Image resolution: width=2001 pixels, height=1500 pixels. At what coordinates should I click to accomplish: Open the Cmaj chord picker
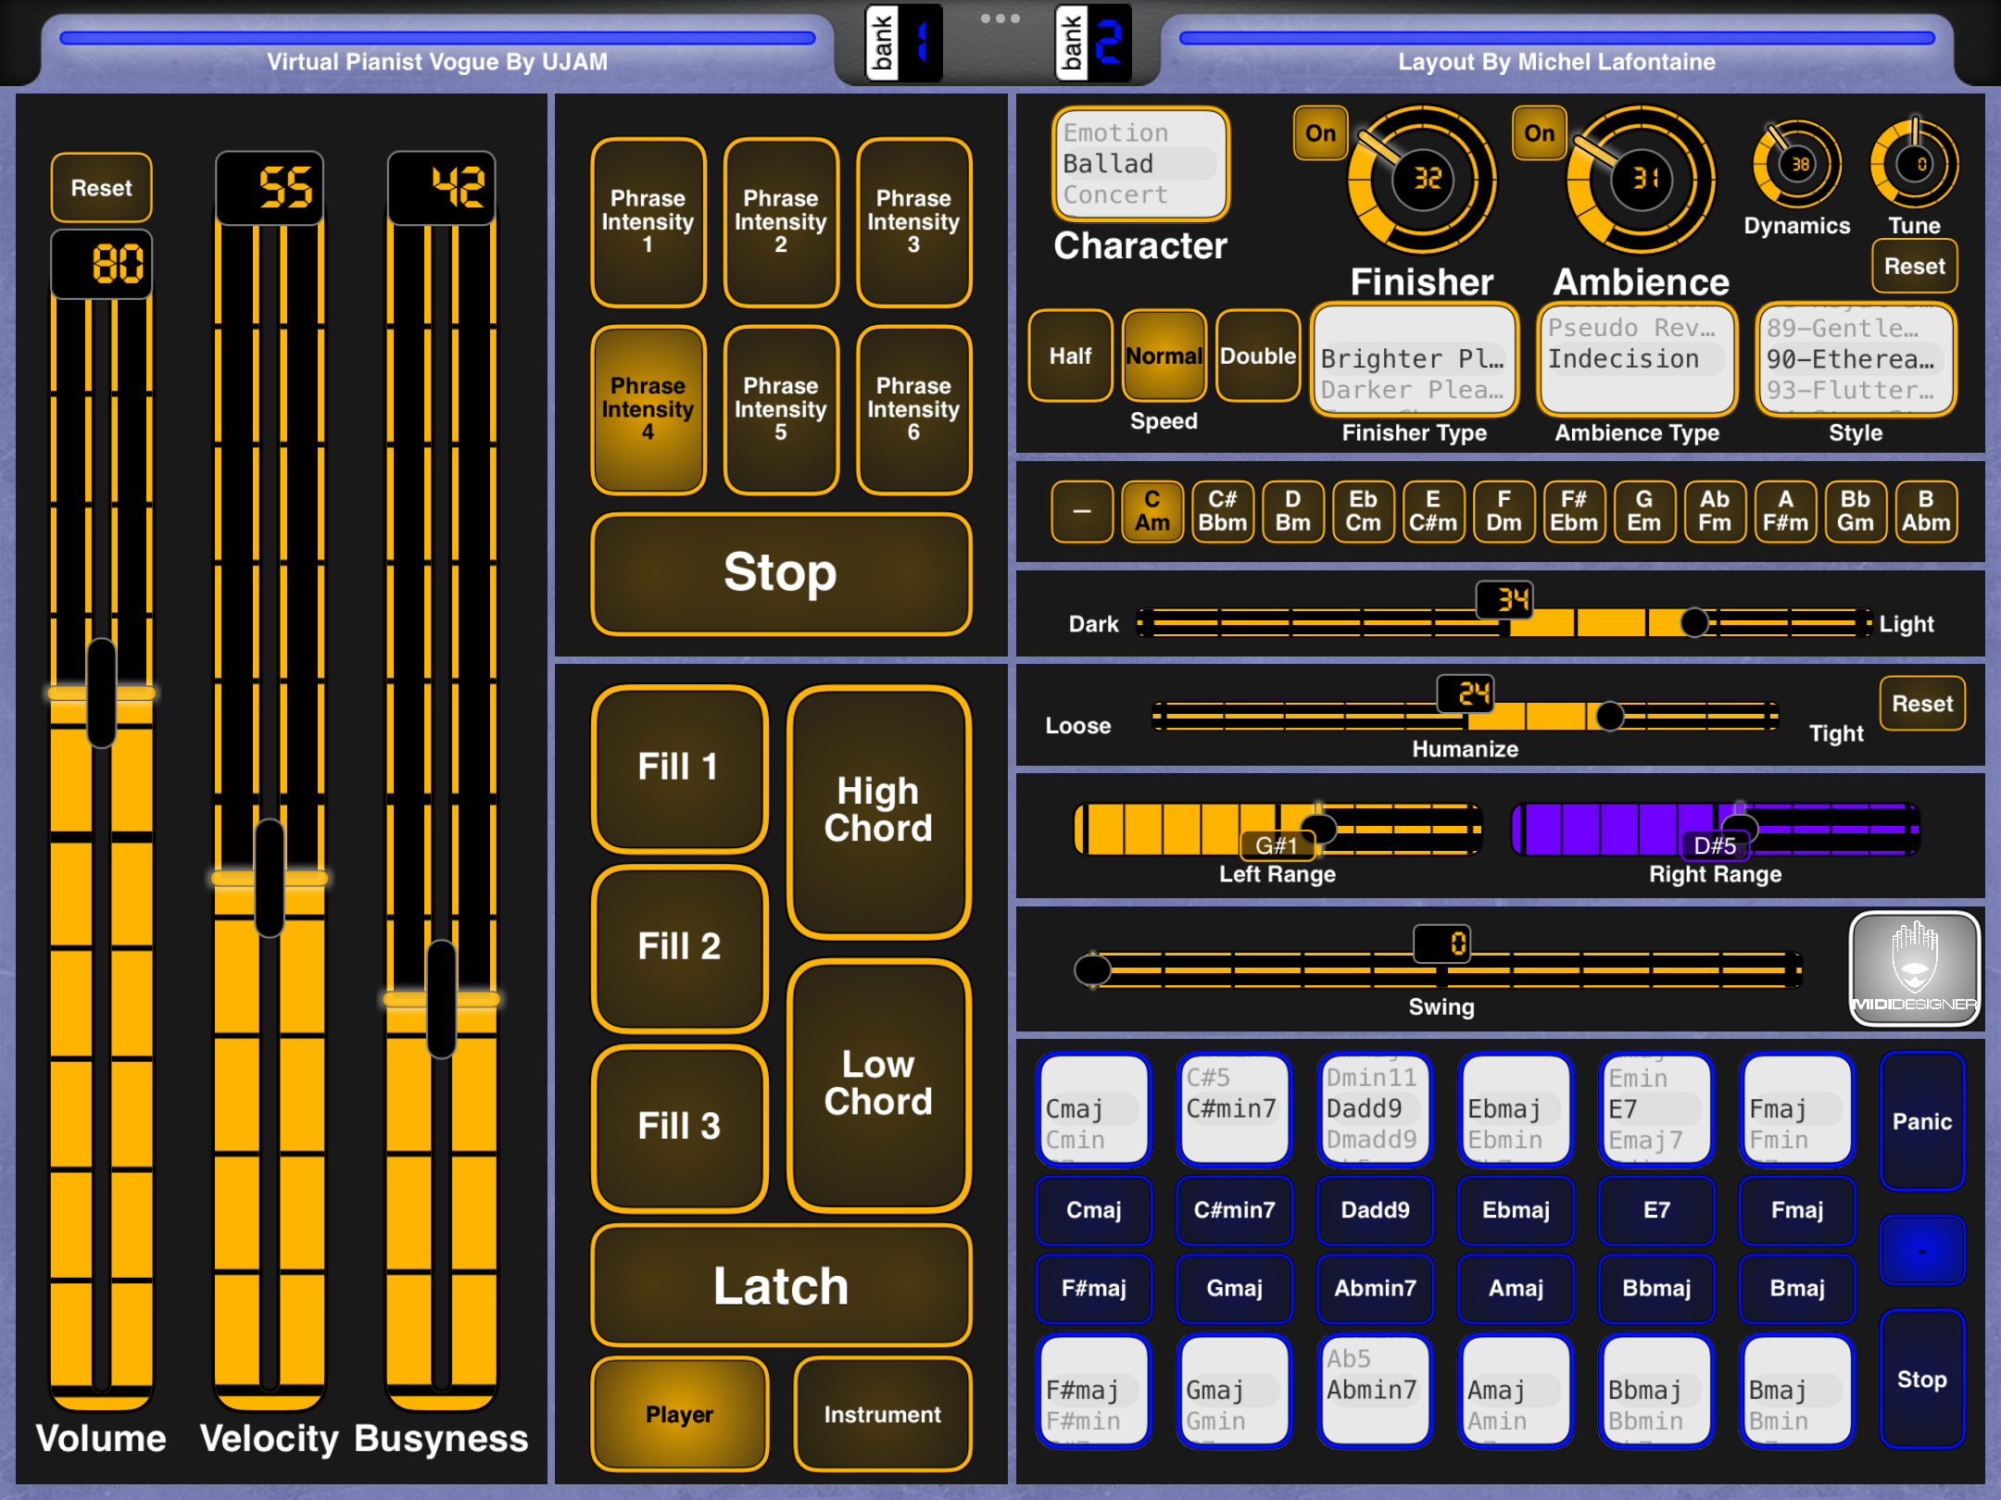tap(1094, 1109)
